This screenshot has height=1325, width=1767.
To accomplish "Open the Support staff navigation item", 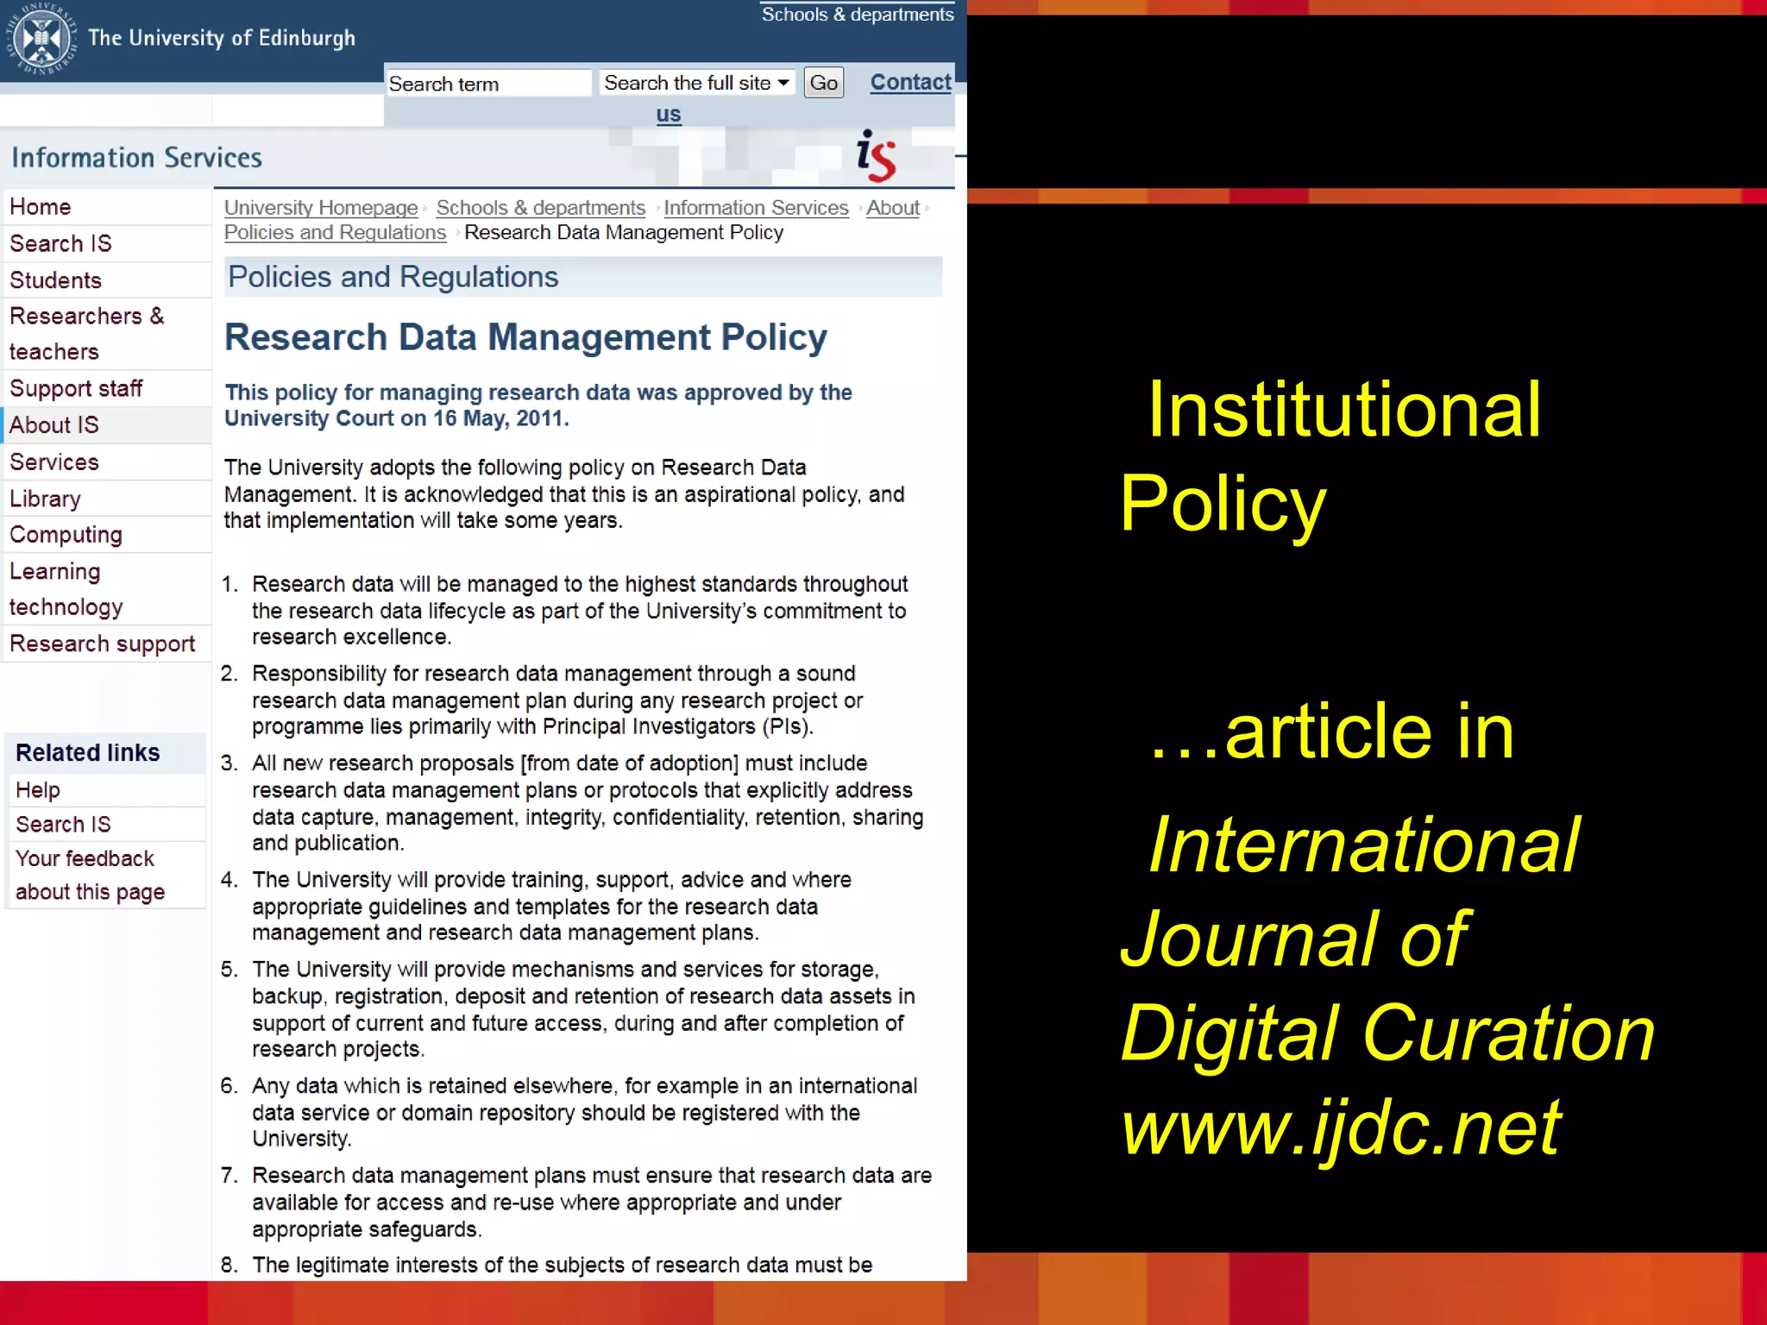I will click(108, 388).
